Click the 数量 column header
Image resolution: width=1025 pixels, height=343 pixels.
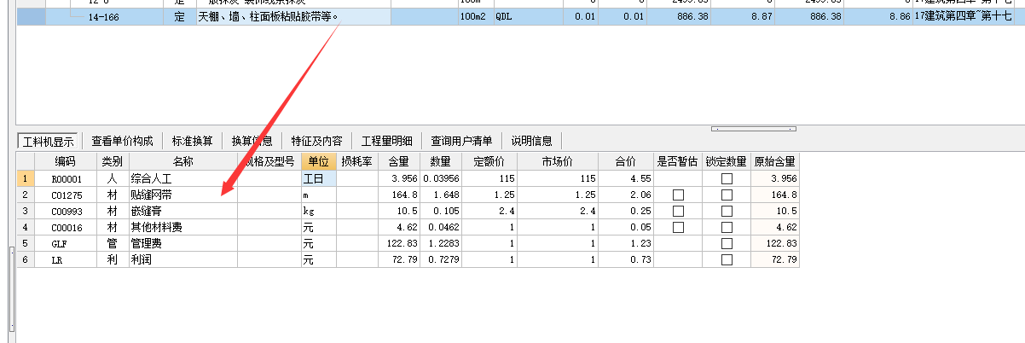coord(441,161)
